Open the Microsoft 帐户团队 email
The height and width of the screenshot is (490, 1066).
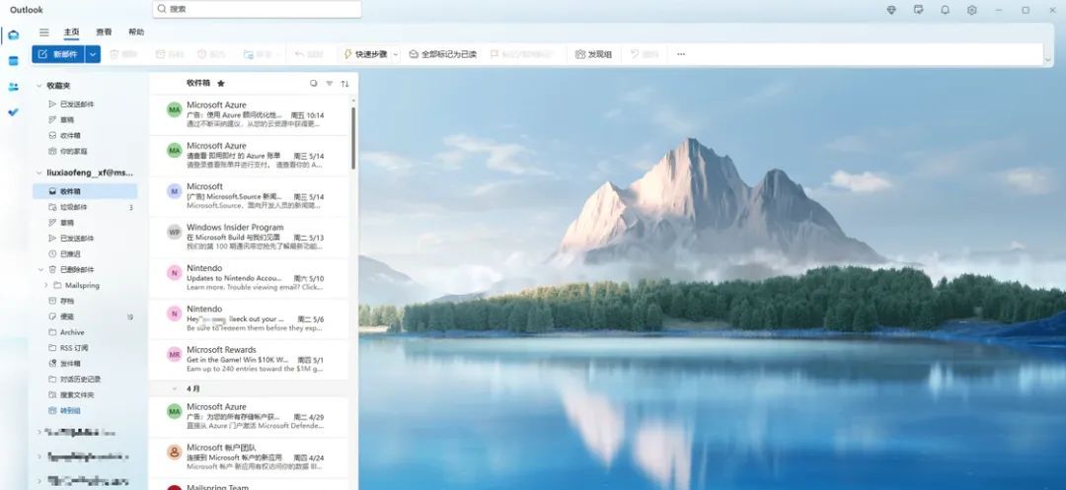(x=249, y=457)
